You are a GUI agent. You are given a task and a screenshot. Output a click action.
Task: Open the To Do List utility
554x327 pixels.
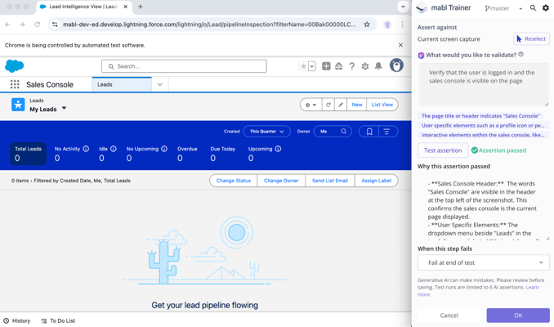point(58,320)
